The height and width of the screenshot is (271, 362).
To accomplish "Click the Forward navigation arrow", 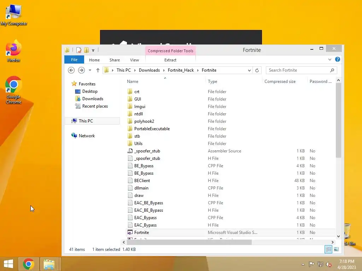I will coord(81,70).
